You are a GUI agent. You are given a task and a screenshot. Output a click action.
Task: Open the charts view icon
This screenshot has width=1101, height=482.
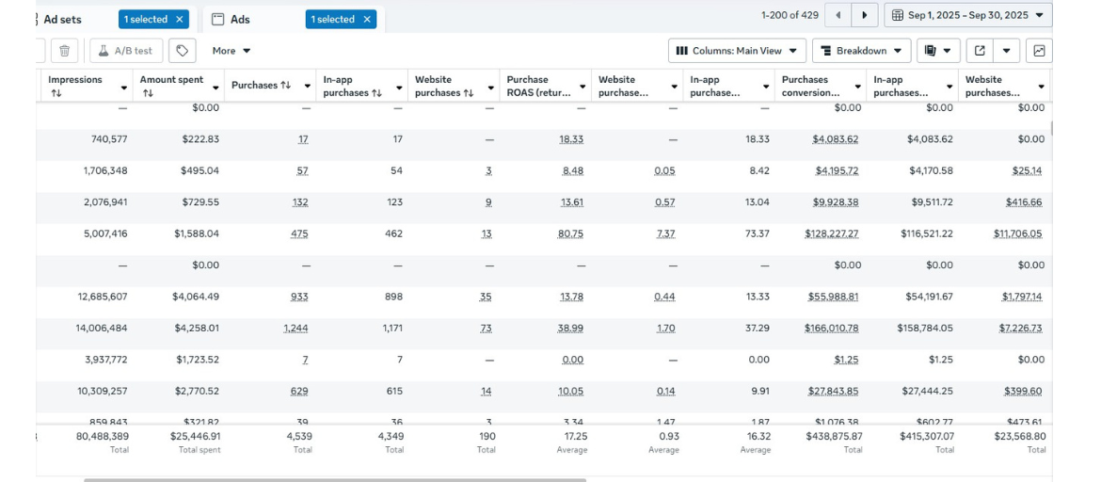(1039, 51)
